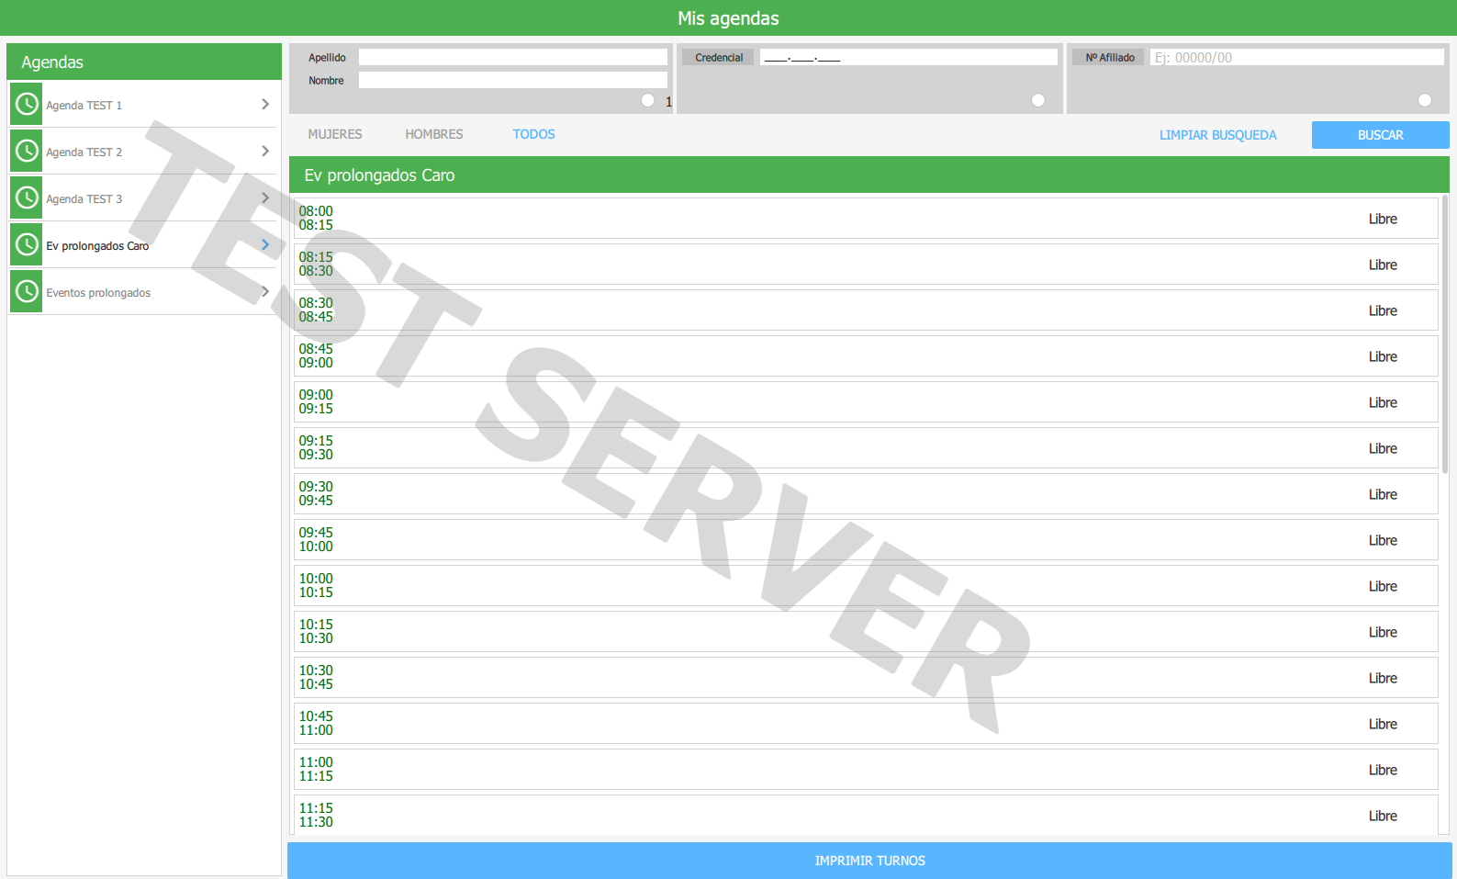Select the Apellido/Nombre search radio button

coord(648,100)
